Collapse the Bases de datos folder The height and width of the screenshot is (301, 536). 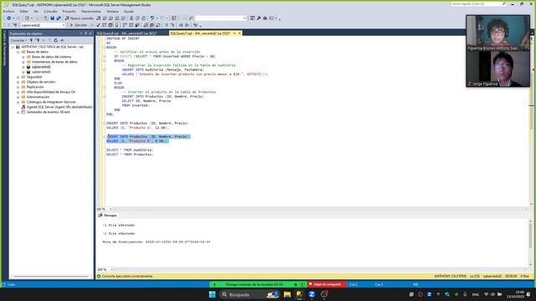(18, 52)
